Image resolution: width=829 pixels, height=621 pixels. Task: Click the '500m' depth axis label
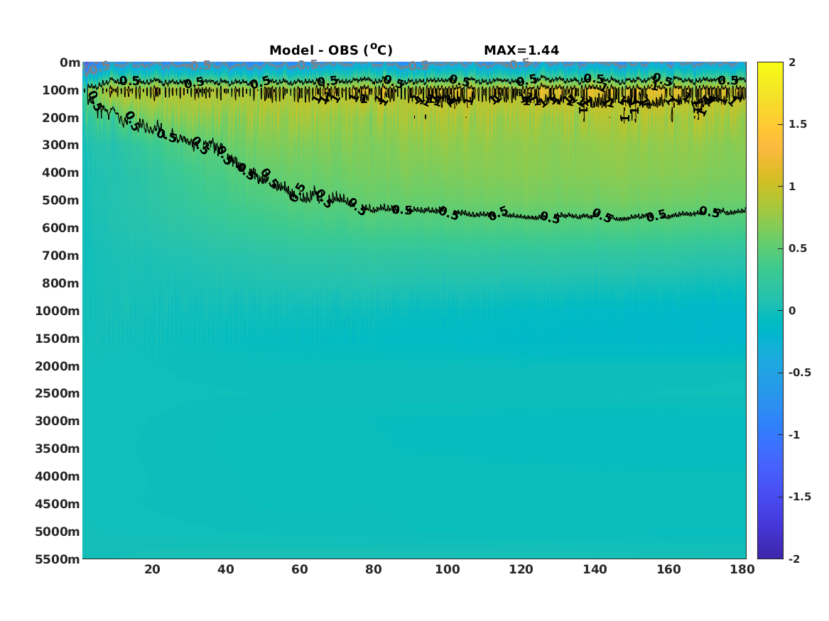61,201
